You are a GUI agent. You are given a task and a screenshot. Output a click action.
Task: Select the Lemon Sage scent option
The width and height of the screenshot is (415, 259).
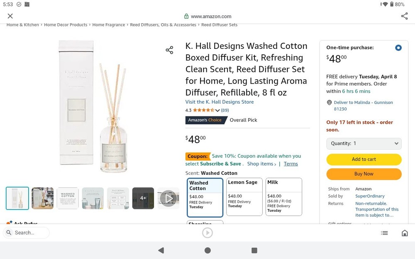click(x=244, y=195)
